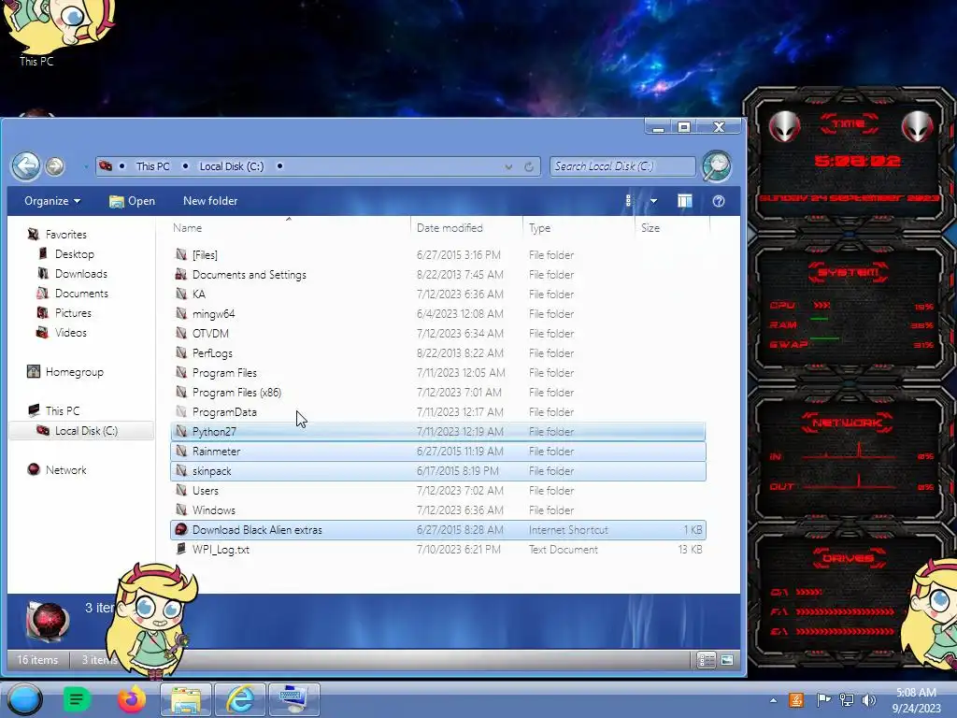Select Network in navigation pane
Viewport: 957px width, 718px height.
click(65, 470)
